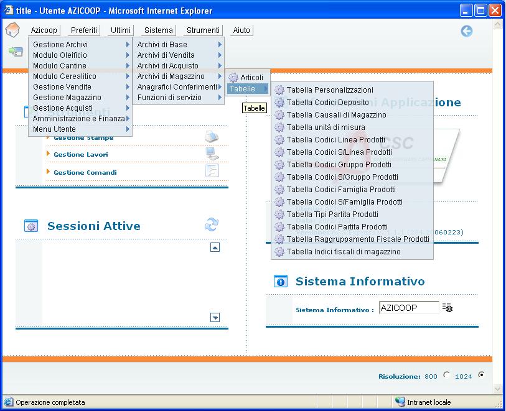Click the refresh icon beside Sessioni Attive
The width and height of the screenshot is (506, 411).
212,224
